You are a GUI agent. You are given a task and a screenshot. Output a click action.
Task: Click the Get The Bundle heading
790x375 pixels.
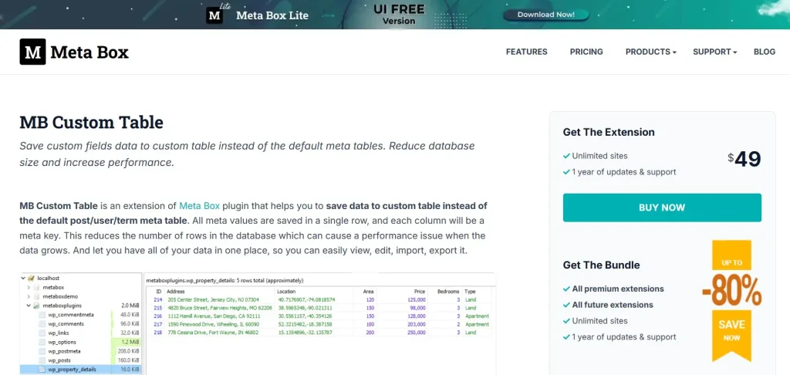[x=601, y=265]
